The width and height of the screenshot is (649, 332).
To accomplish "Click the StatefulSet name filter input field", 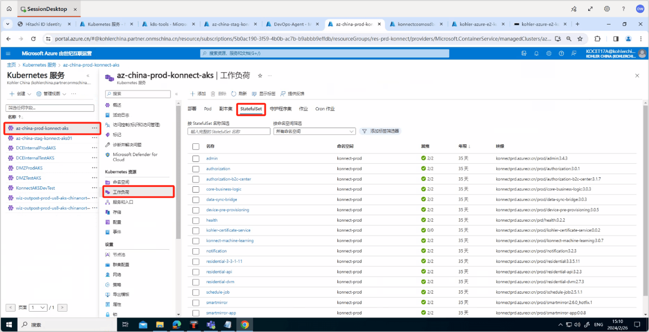I will 229,131.
